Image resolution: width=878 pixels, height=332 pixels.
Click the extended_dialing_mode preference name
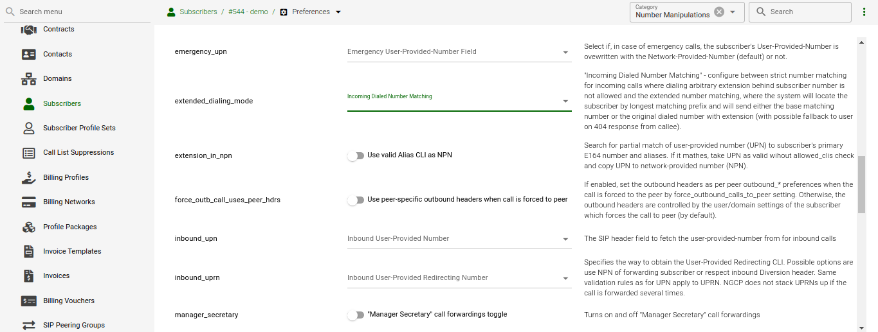point(214,101)
